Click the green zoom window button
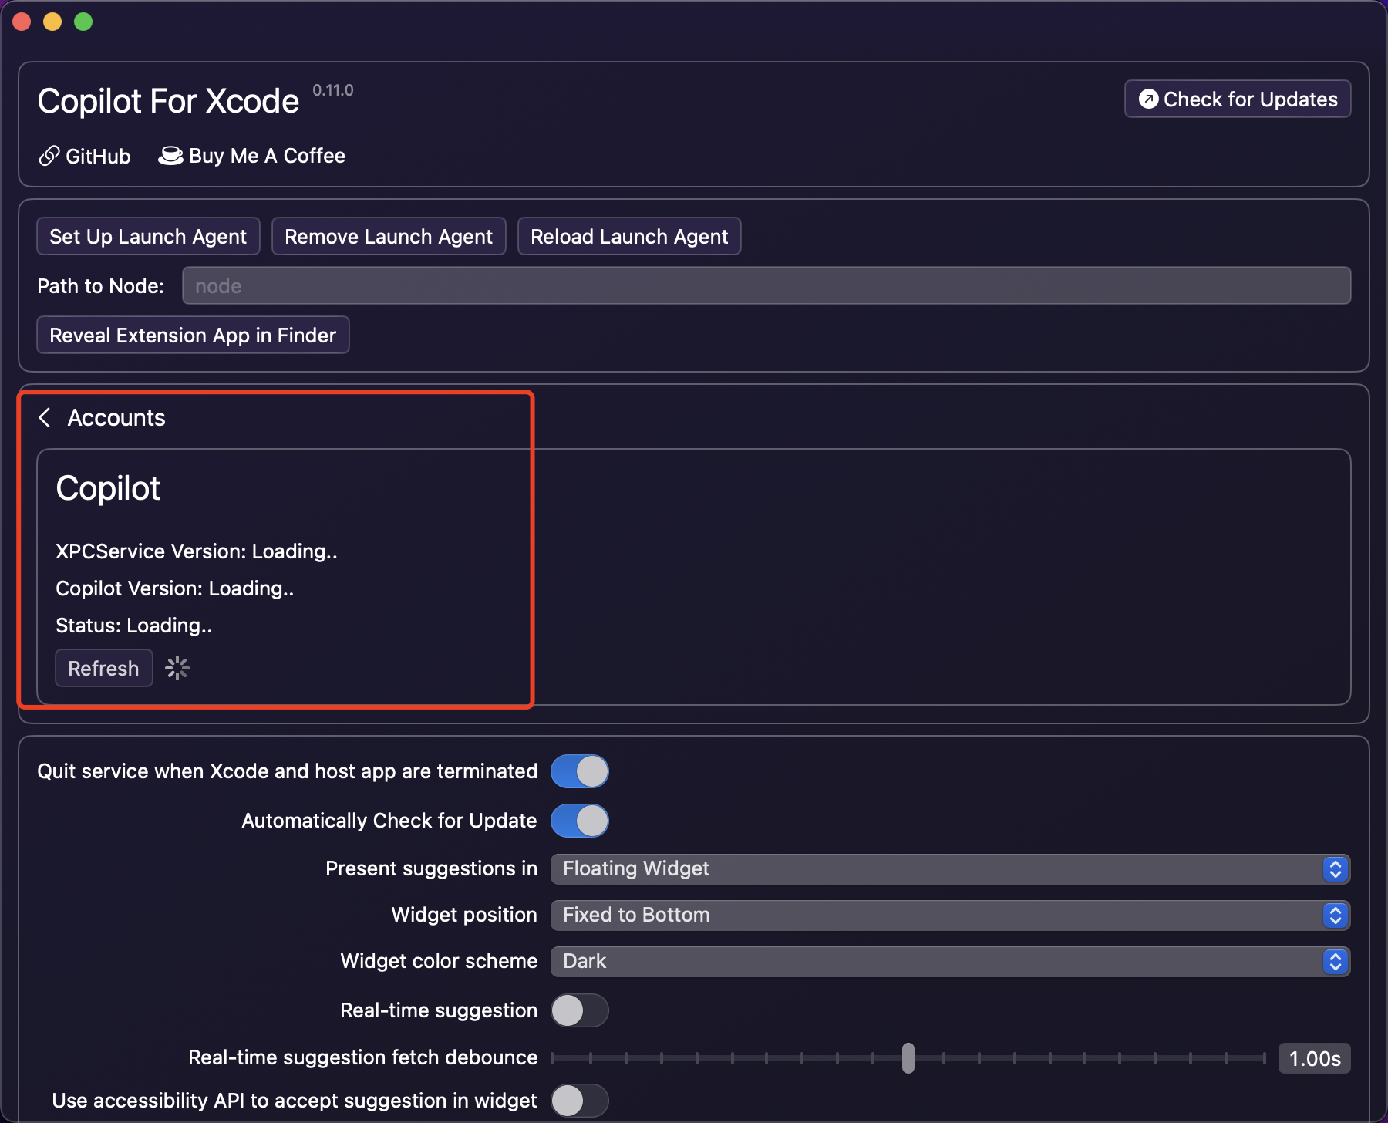 83,22
